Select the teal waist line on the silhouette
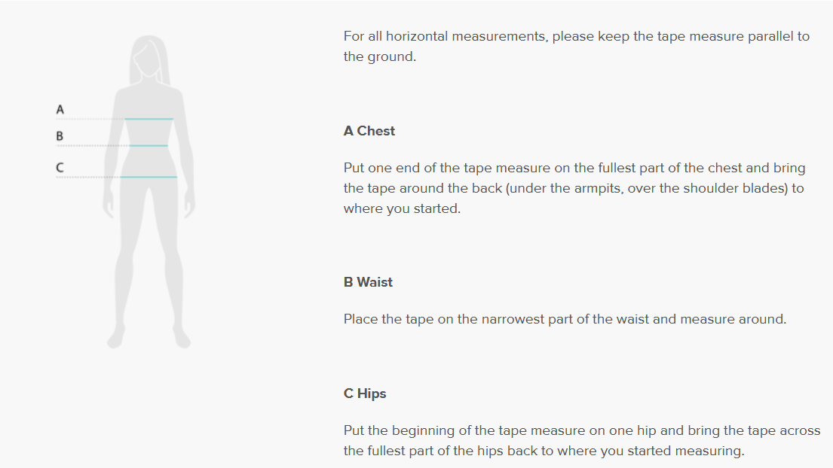This screenshot has height=468, width=833. click(x=149, y=146)
